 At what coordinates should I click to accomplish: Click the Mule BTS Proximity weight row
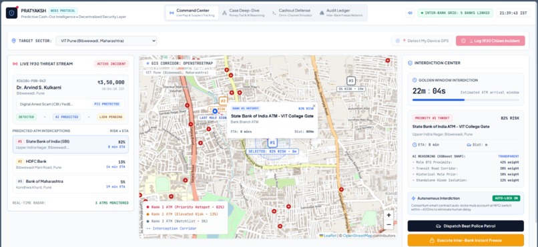[466, 162]
